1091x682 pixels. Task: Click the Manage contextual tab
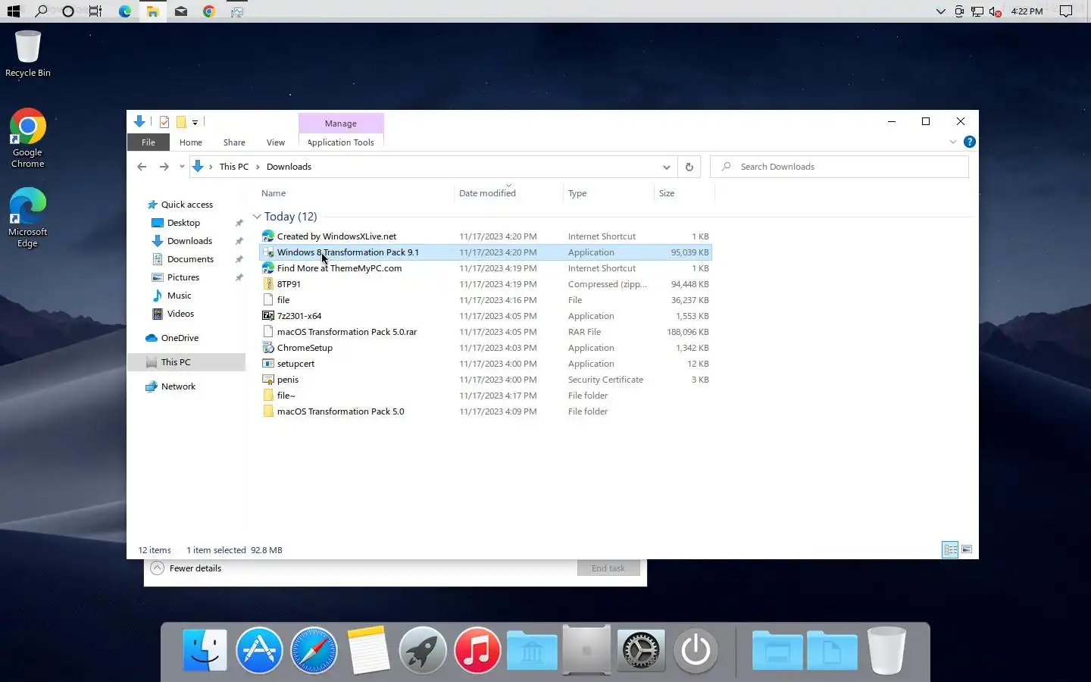341,124
